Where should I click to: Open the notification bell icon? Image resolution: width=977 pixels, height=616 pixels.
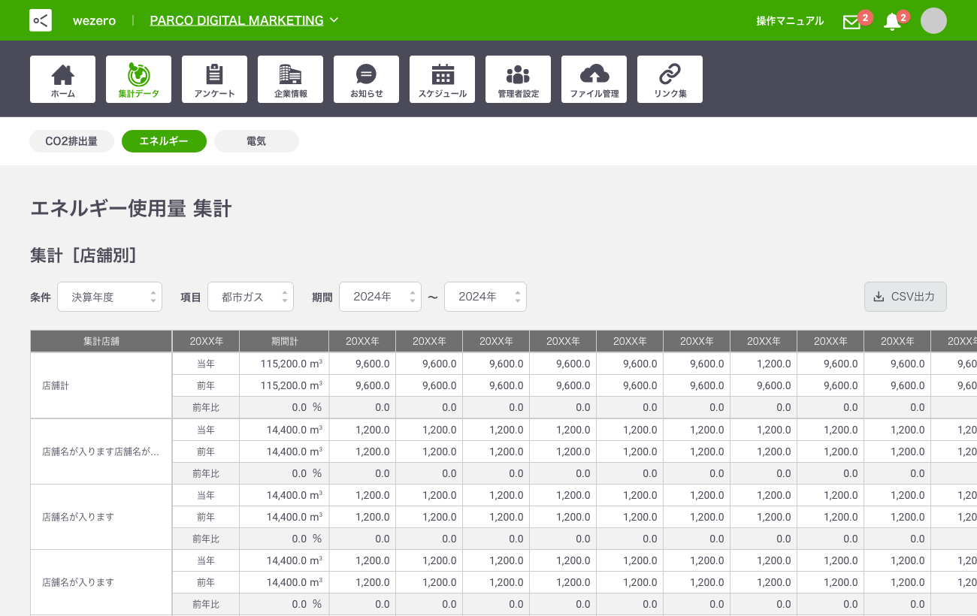(x=892, y=22)
